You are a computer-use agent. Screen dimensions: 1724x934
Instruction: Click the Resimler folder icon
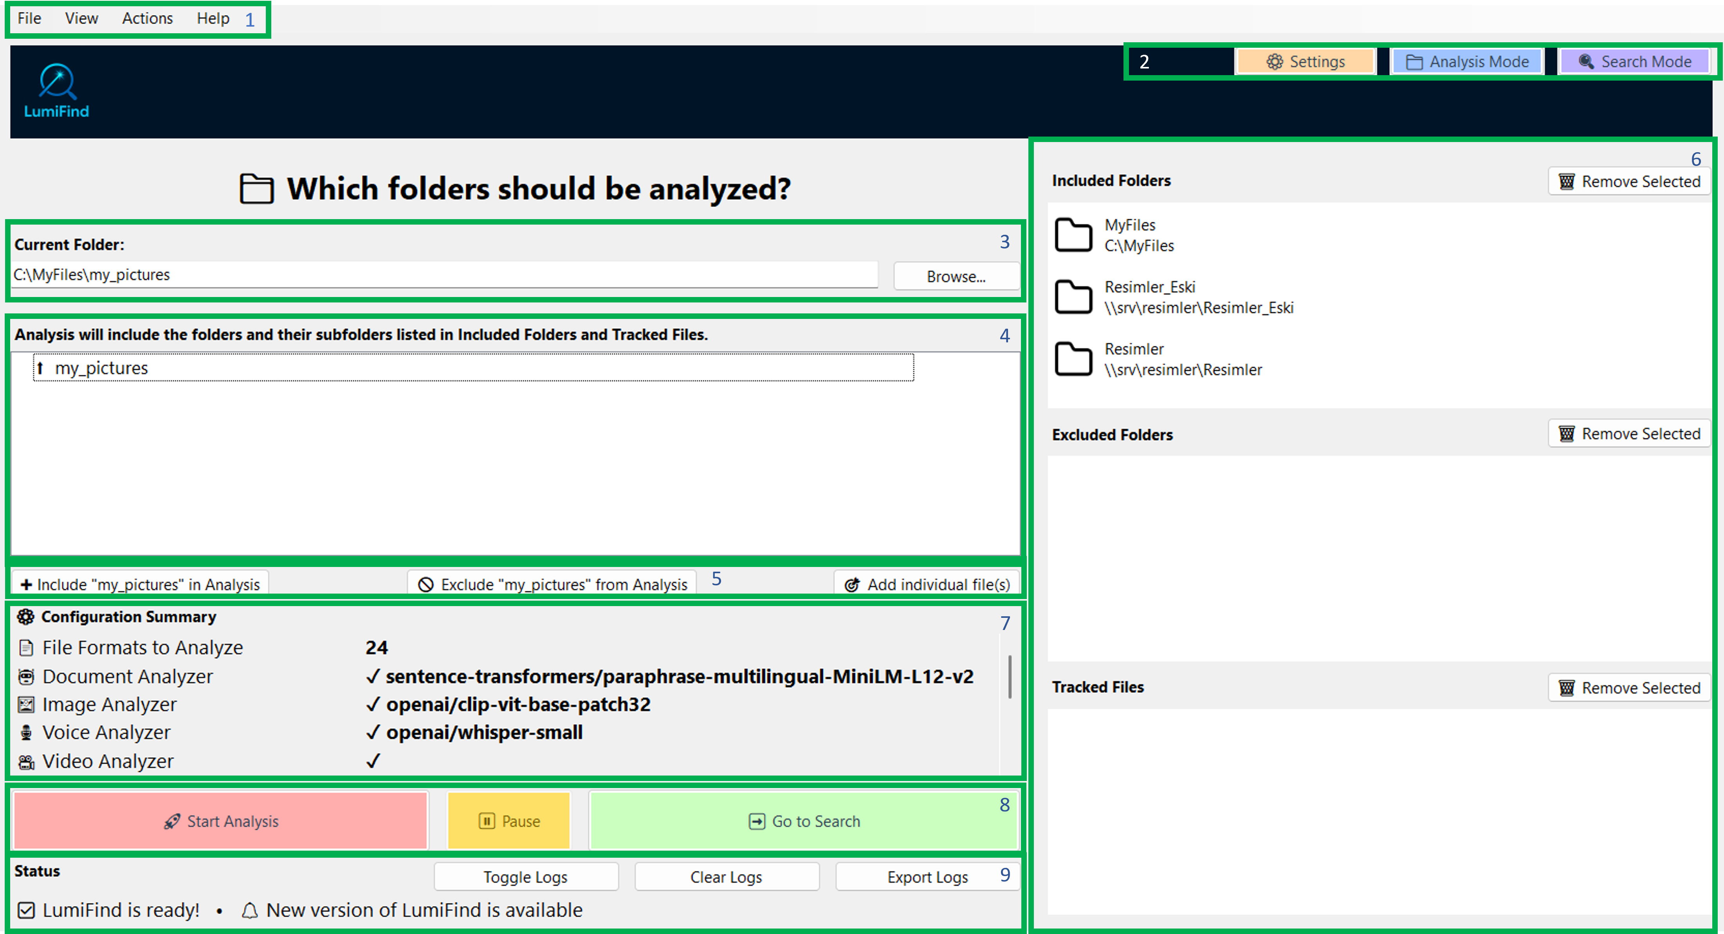pyautogui.click(x=1073, y=359)
